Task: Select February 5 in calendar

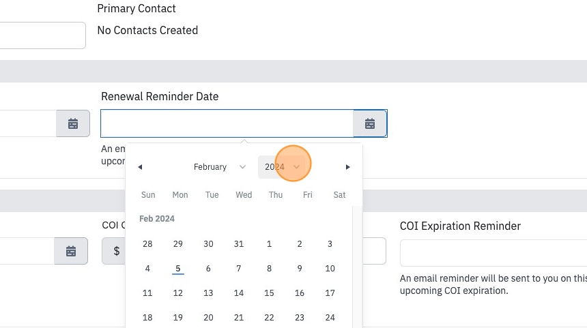Action: [x=178, y=269]
